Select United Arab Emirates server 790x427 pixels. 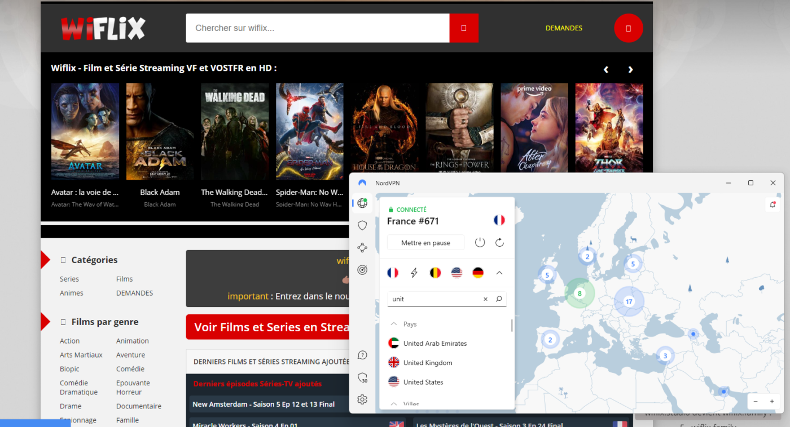click(x=447, y=344)
